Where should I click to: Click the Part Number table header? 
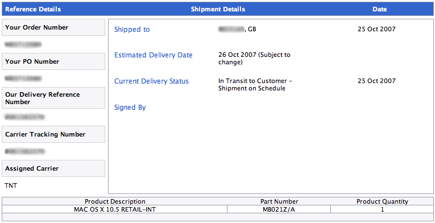pos(279,201)
